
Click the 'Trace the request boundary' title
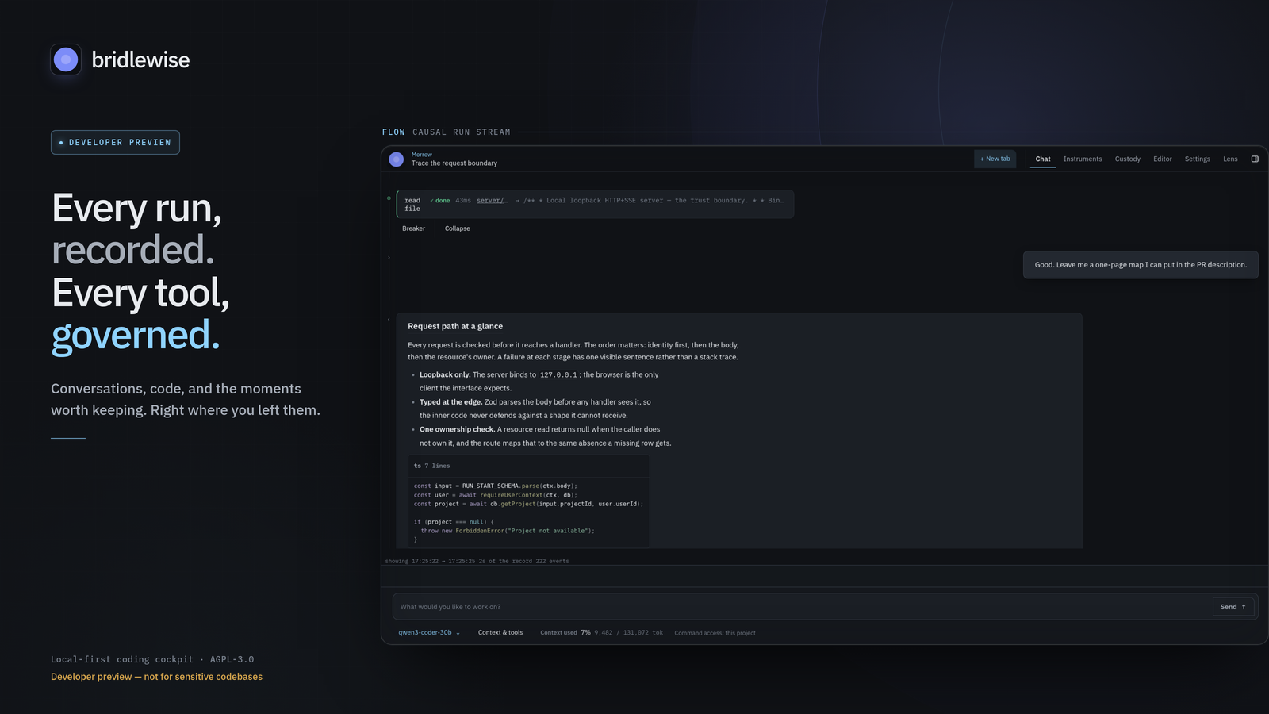[x=454, y=163]
